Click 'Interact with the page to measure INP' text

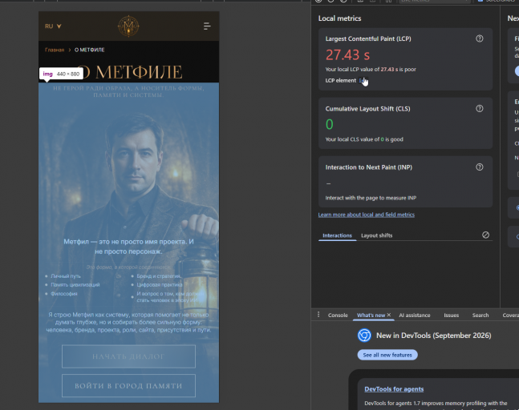[x=371, y=198]
